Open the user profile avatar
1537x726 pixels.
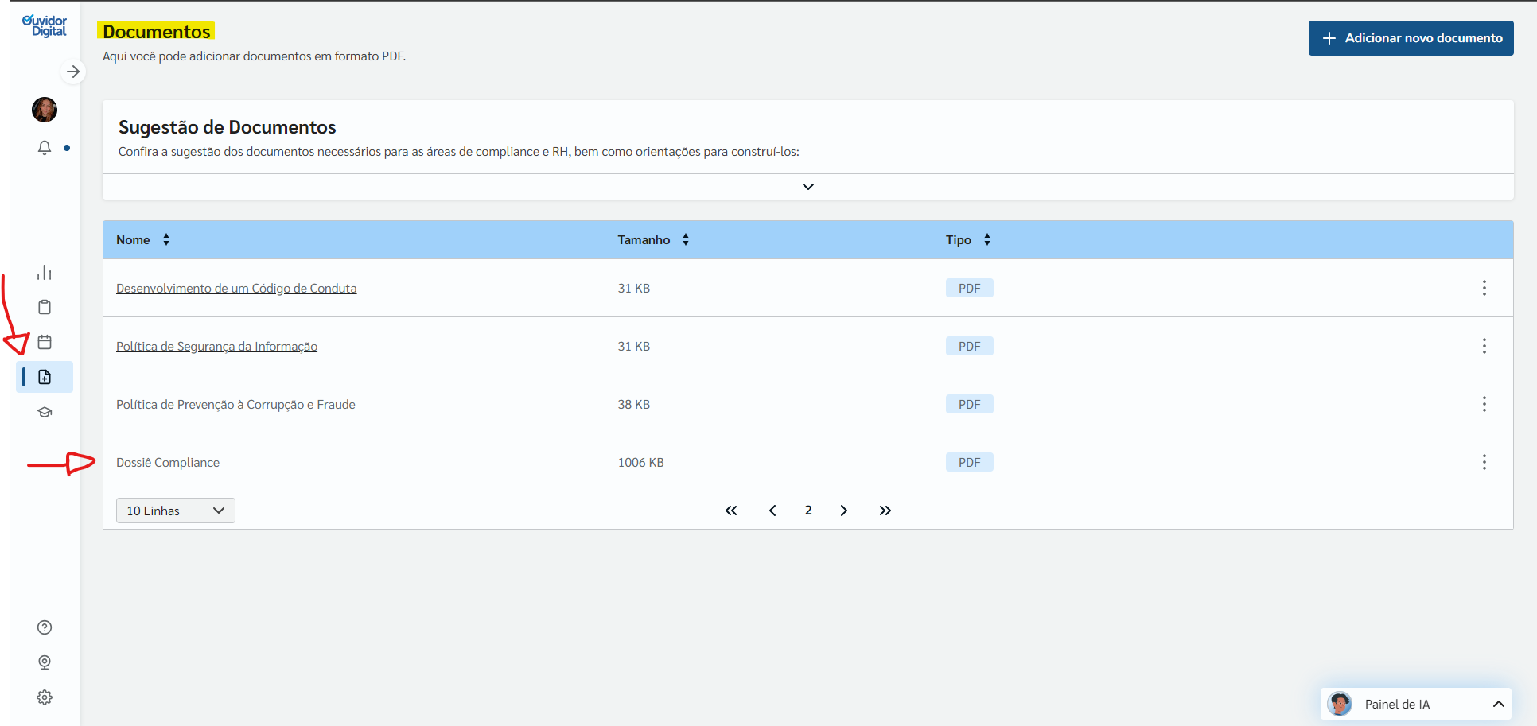[45, 110]
